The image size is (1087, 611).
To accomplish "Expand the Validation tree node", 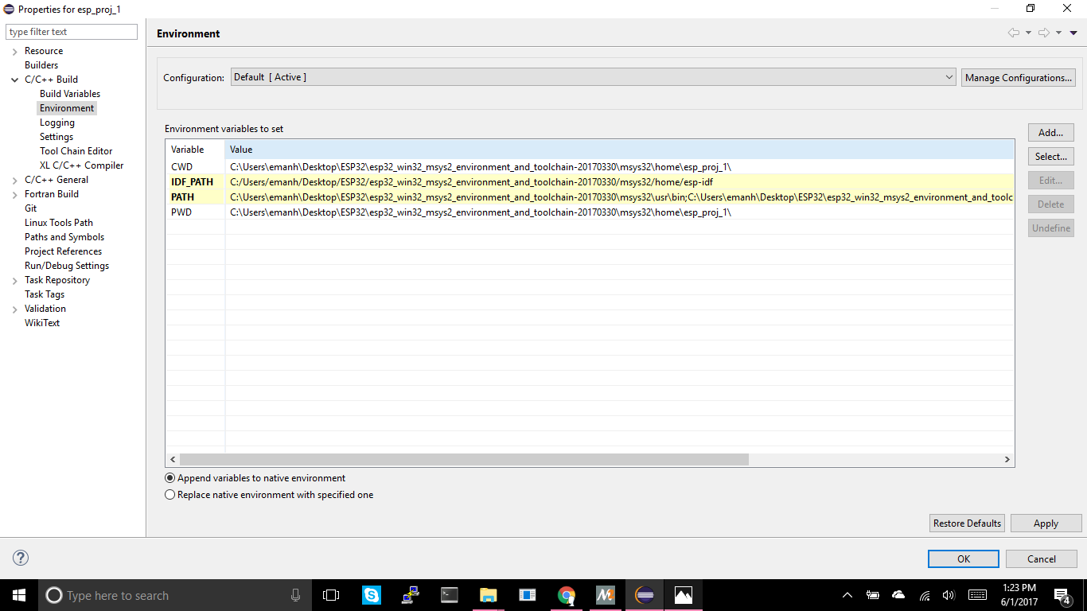I will pyautogui.click(x=14, y=309).
